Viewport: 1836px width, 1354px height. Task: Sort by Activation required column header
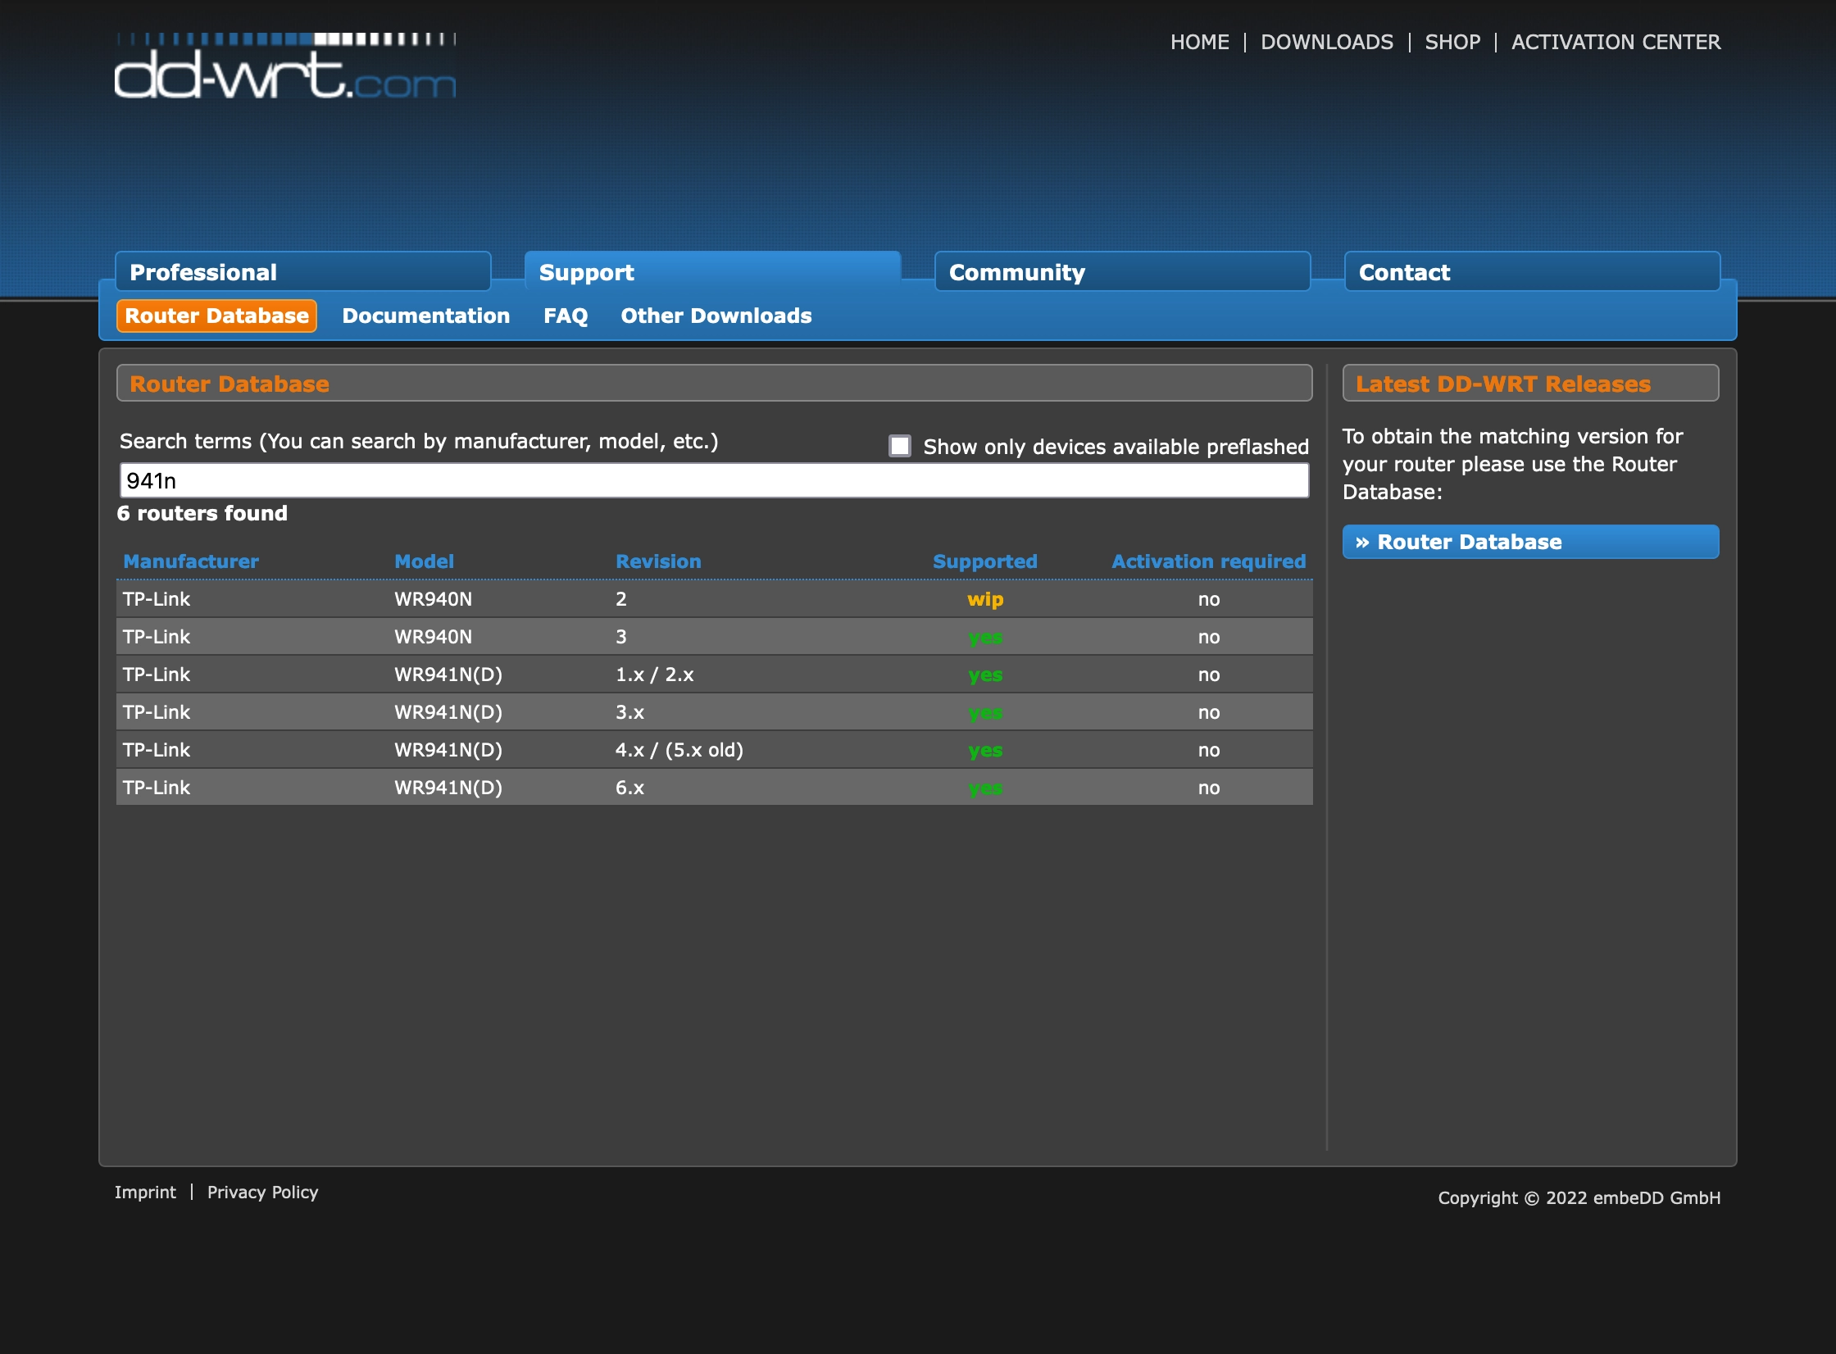[x=1208, y=561]
